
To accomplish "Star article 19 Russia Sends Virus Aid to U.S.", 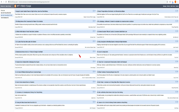I will tap(93, 102).
